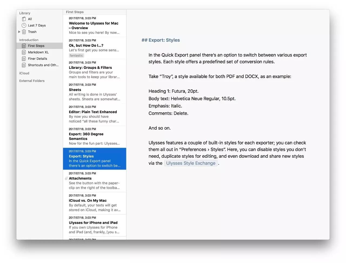Click the line starting Take “Troy”
Screen dimensions: 346x263
tap(220, 76)
